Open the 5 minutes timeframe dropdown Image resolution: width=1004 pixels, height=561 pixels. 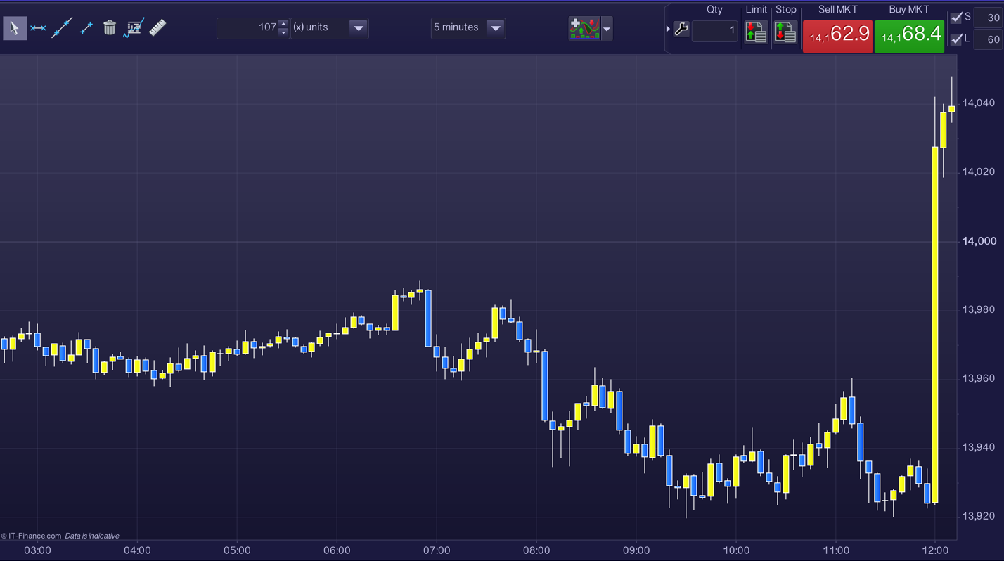(x=495, y=28)
